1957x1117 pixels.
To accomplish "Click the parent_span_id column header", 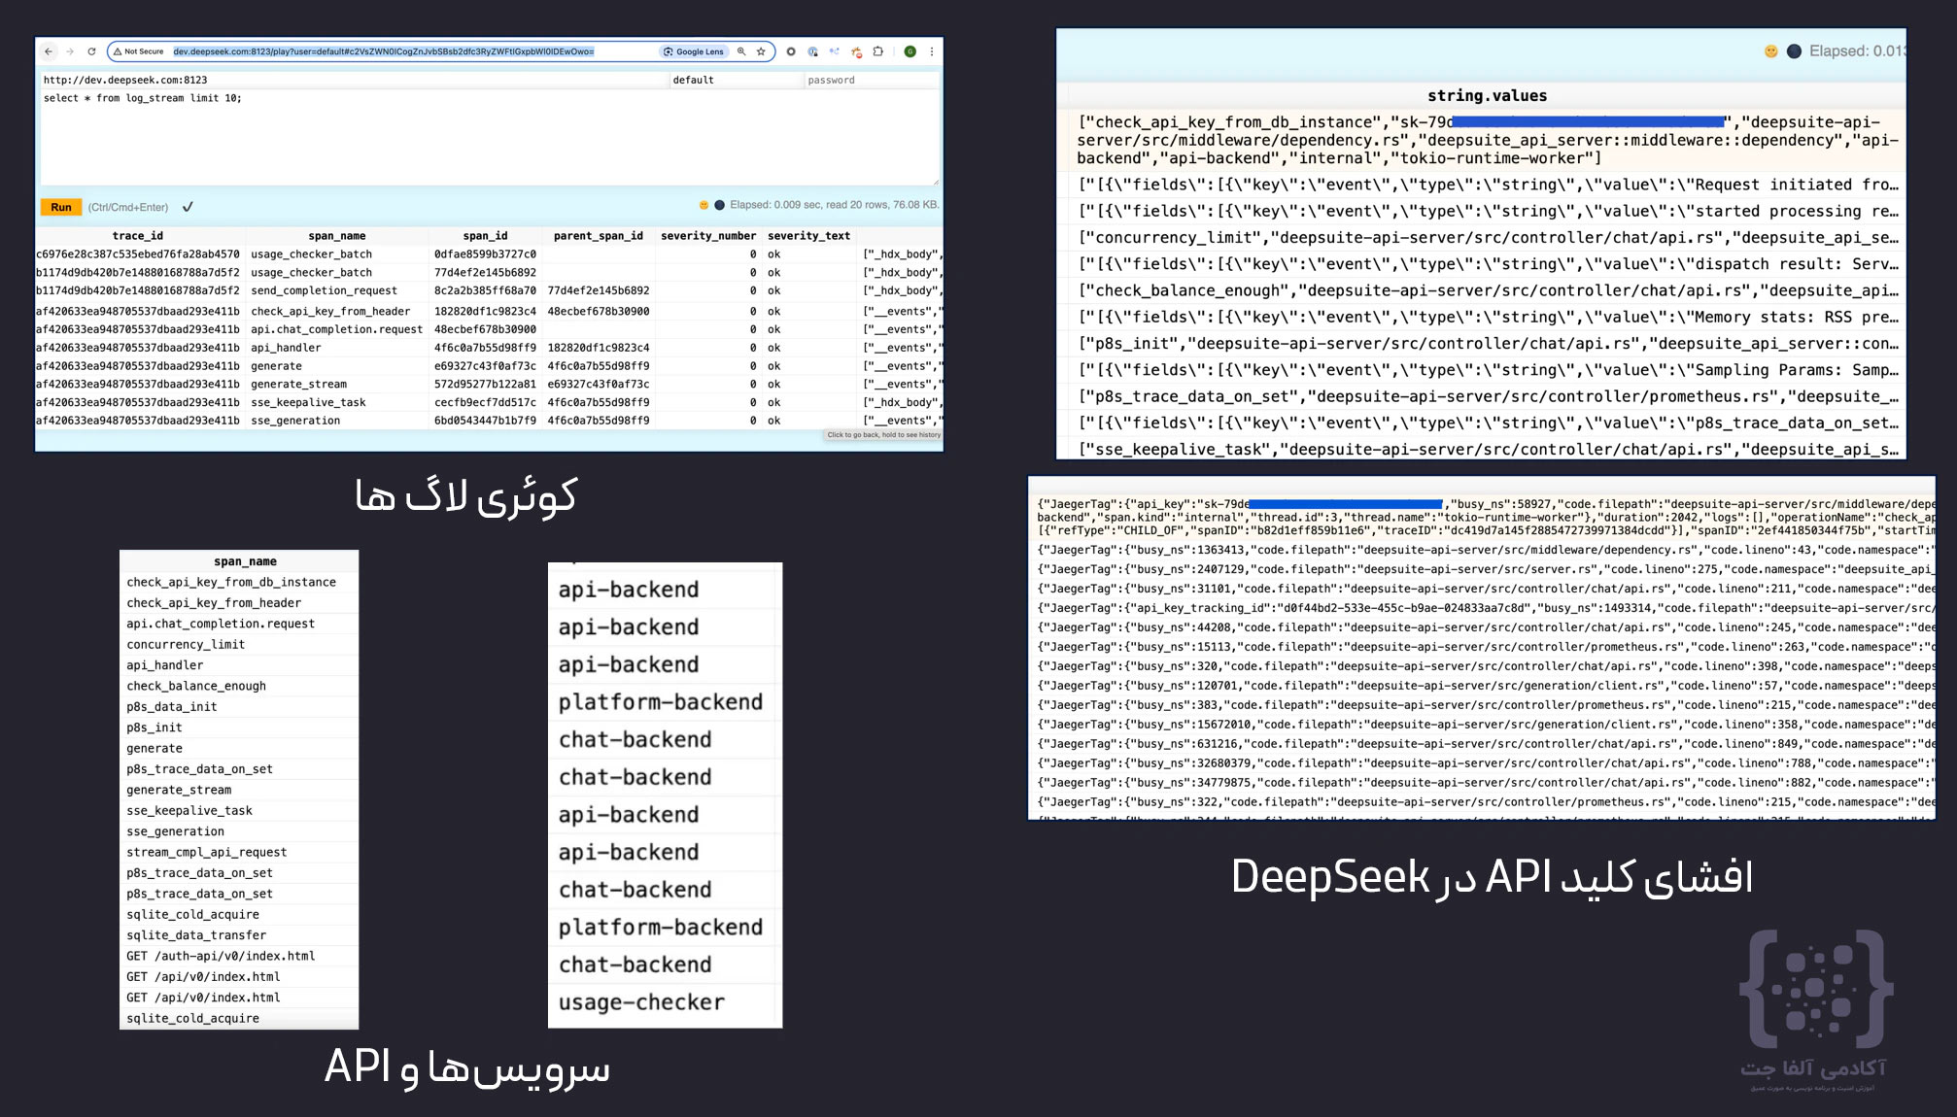I will point(599,236).
